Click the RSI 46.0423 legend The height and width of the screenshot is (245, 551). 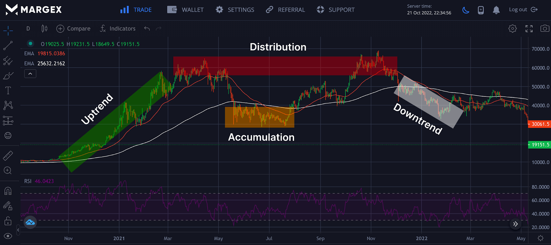tap(39, 181)
